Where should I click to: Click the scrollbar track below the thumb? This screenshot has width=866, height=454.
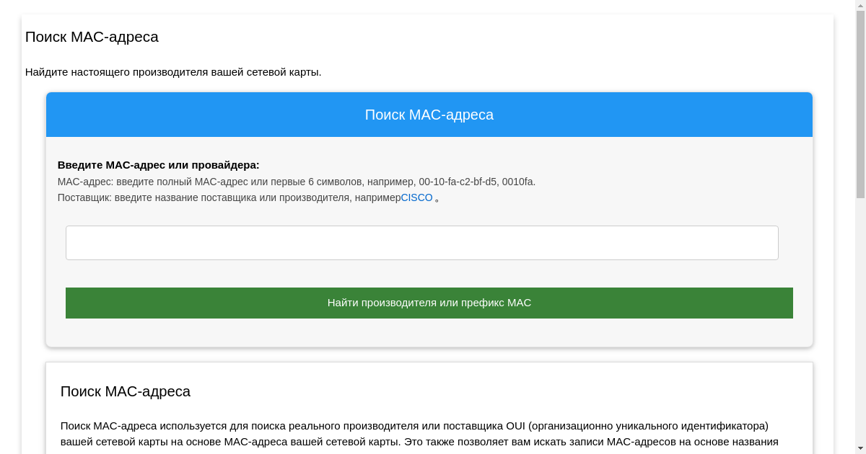point(860,324)
